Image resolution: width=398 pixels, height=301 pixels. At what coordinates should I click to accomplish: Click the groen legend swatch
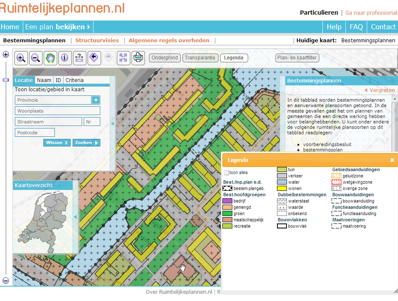[227, 214]
